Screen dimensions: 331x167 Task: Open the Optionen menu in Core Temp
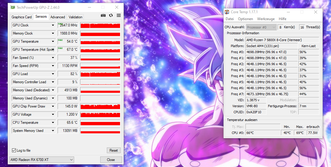245,19
